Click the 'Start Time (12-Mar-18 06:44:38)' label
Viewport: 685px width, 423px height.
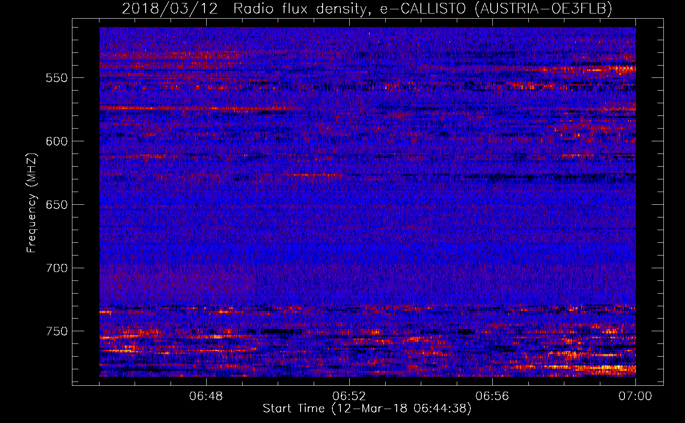point(367,409)
